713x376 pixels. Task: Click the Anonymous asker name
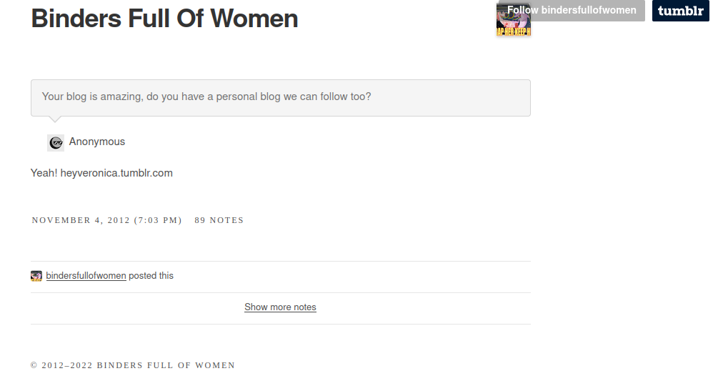[x=97, y=142]
